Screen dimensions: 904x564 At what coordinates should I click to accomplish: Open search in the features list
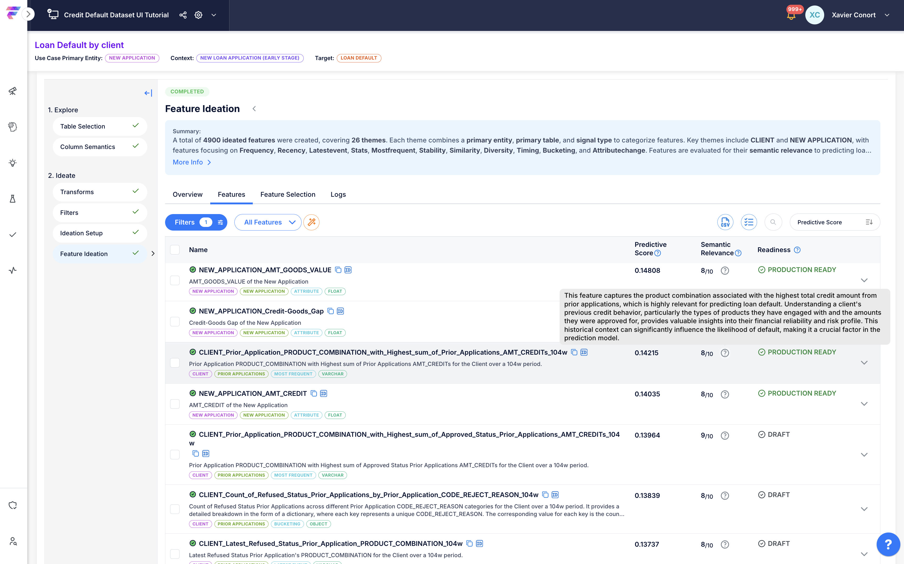[773, 222]
